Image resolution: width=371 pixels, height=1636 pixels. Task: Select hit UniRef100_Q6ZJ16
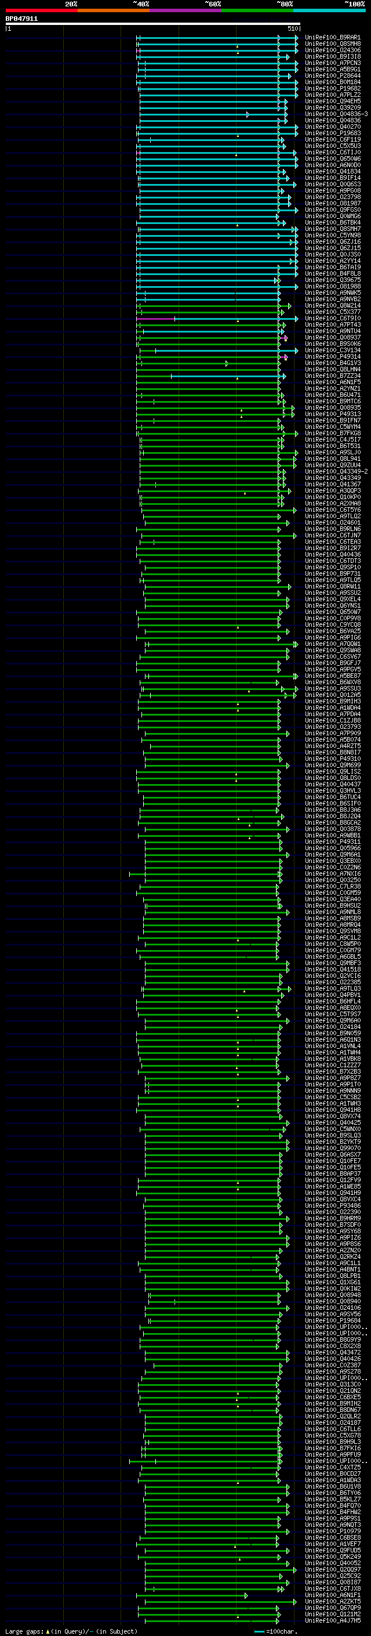pyautogui.click(x=332, y=241)
